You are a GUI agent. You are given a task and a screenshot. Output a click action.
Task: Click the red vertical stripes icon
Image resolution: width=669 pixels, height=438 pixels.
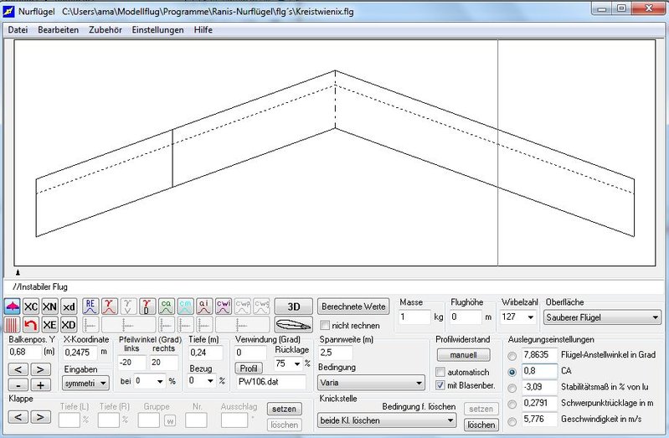tap(12, 325)
